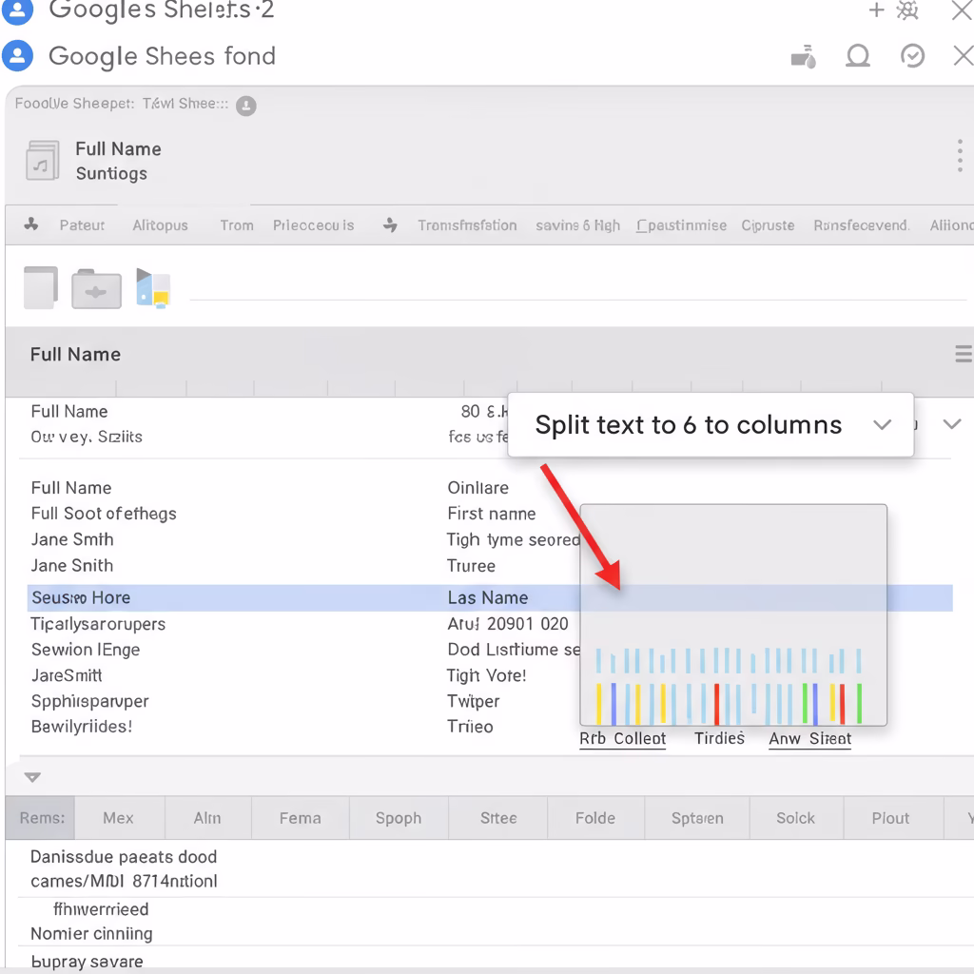
Task: Open the hamburger menu in Full Name bar
Action: click(x=964, y=354)
